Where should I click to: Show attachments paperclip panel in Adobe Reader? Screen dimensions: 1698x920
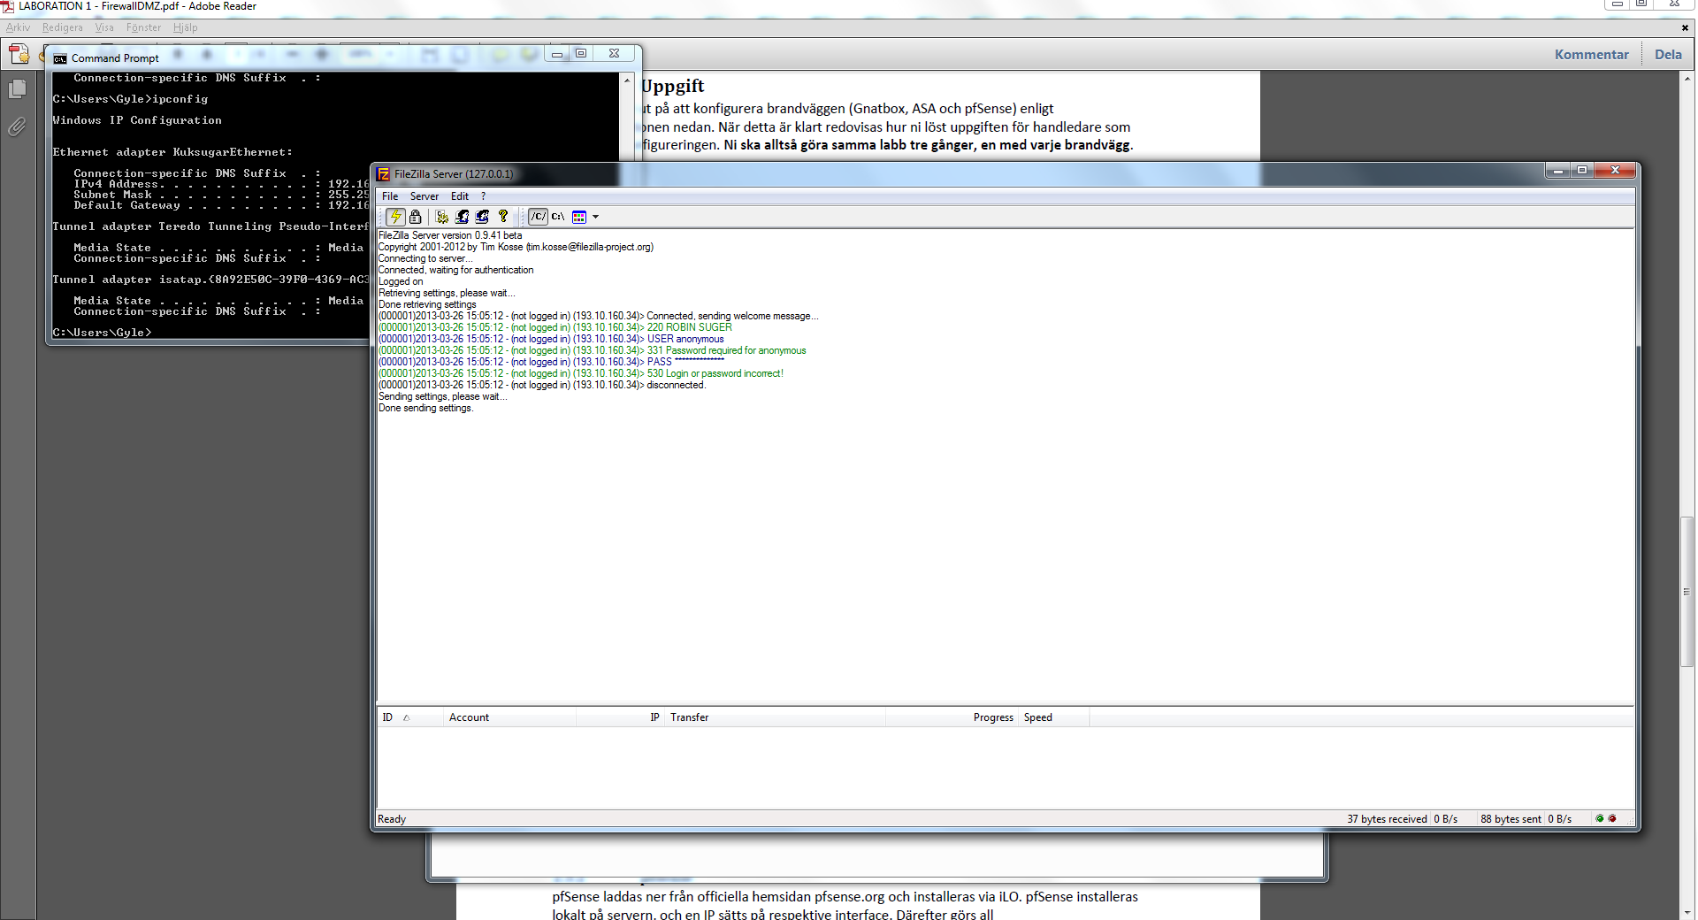(17, 127)
